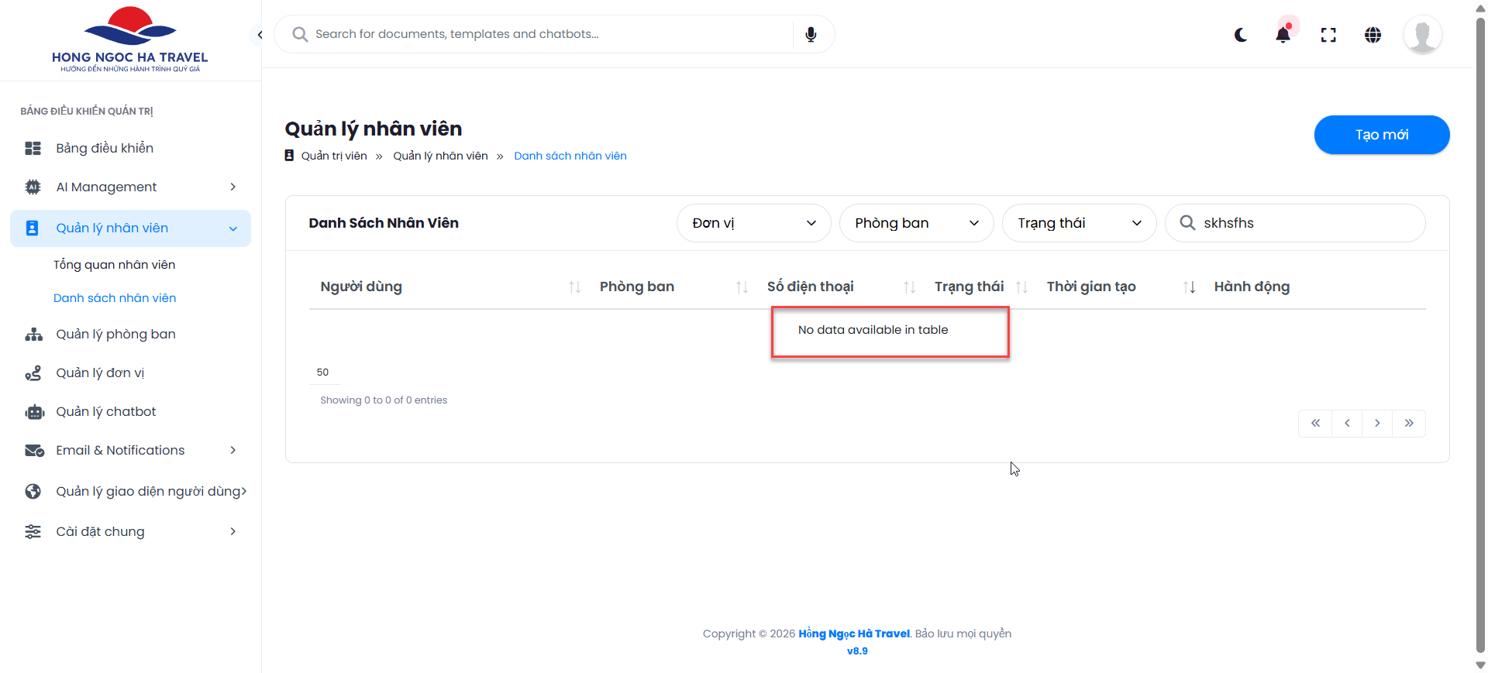
Task: Toggle dark mode with moon icon
Action: click(x=1241, y=35)
